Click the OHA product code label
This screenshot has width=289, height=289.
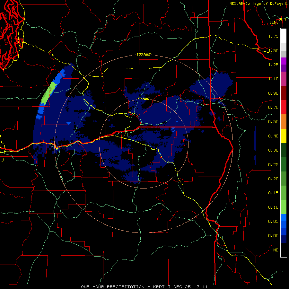[x=282, y=19]
